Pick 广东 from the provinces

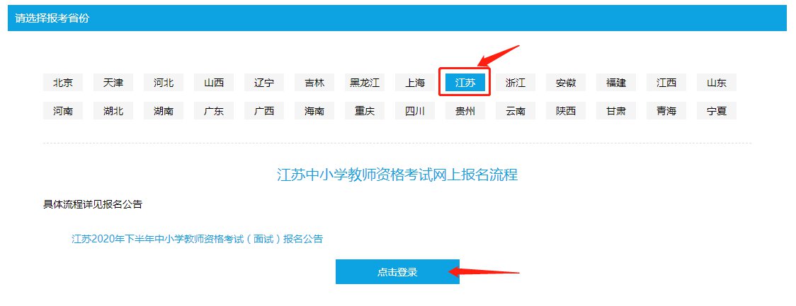tap(214, 111)
